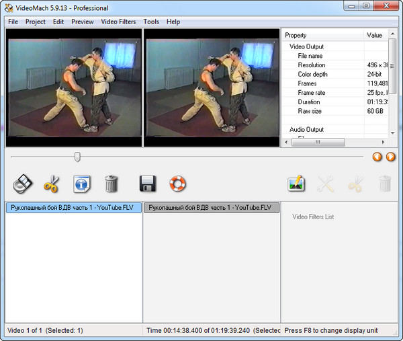Click the property panel horizontal scrollbar
The width and height of the screenshot is (403, 341).
(x=318, y=143)
